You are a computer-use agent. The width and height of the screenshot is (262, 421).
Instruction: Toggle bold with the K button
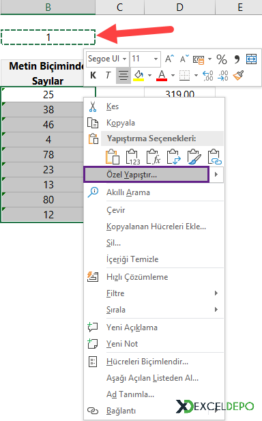tap(93, 76)
